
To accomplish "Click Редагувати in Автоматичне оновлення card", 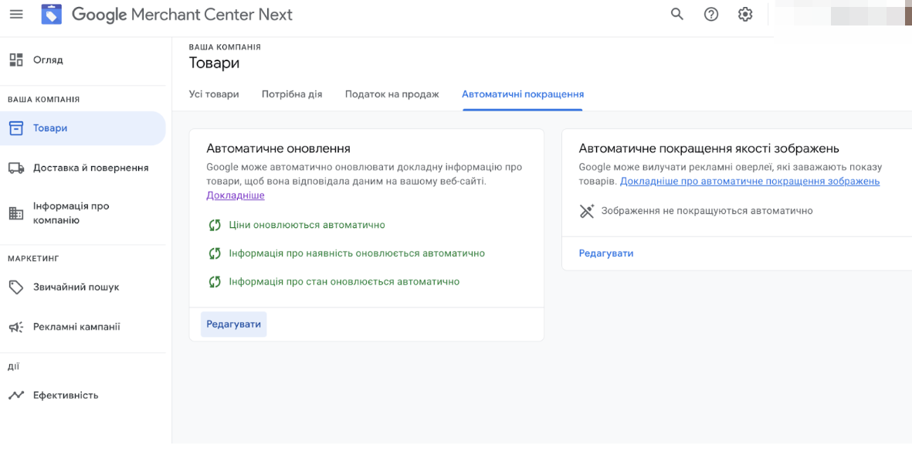I will click(x=234, y=324).
